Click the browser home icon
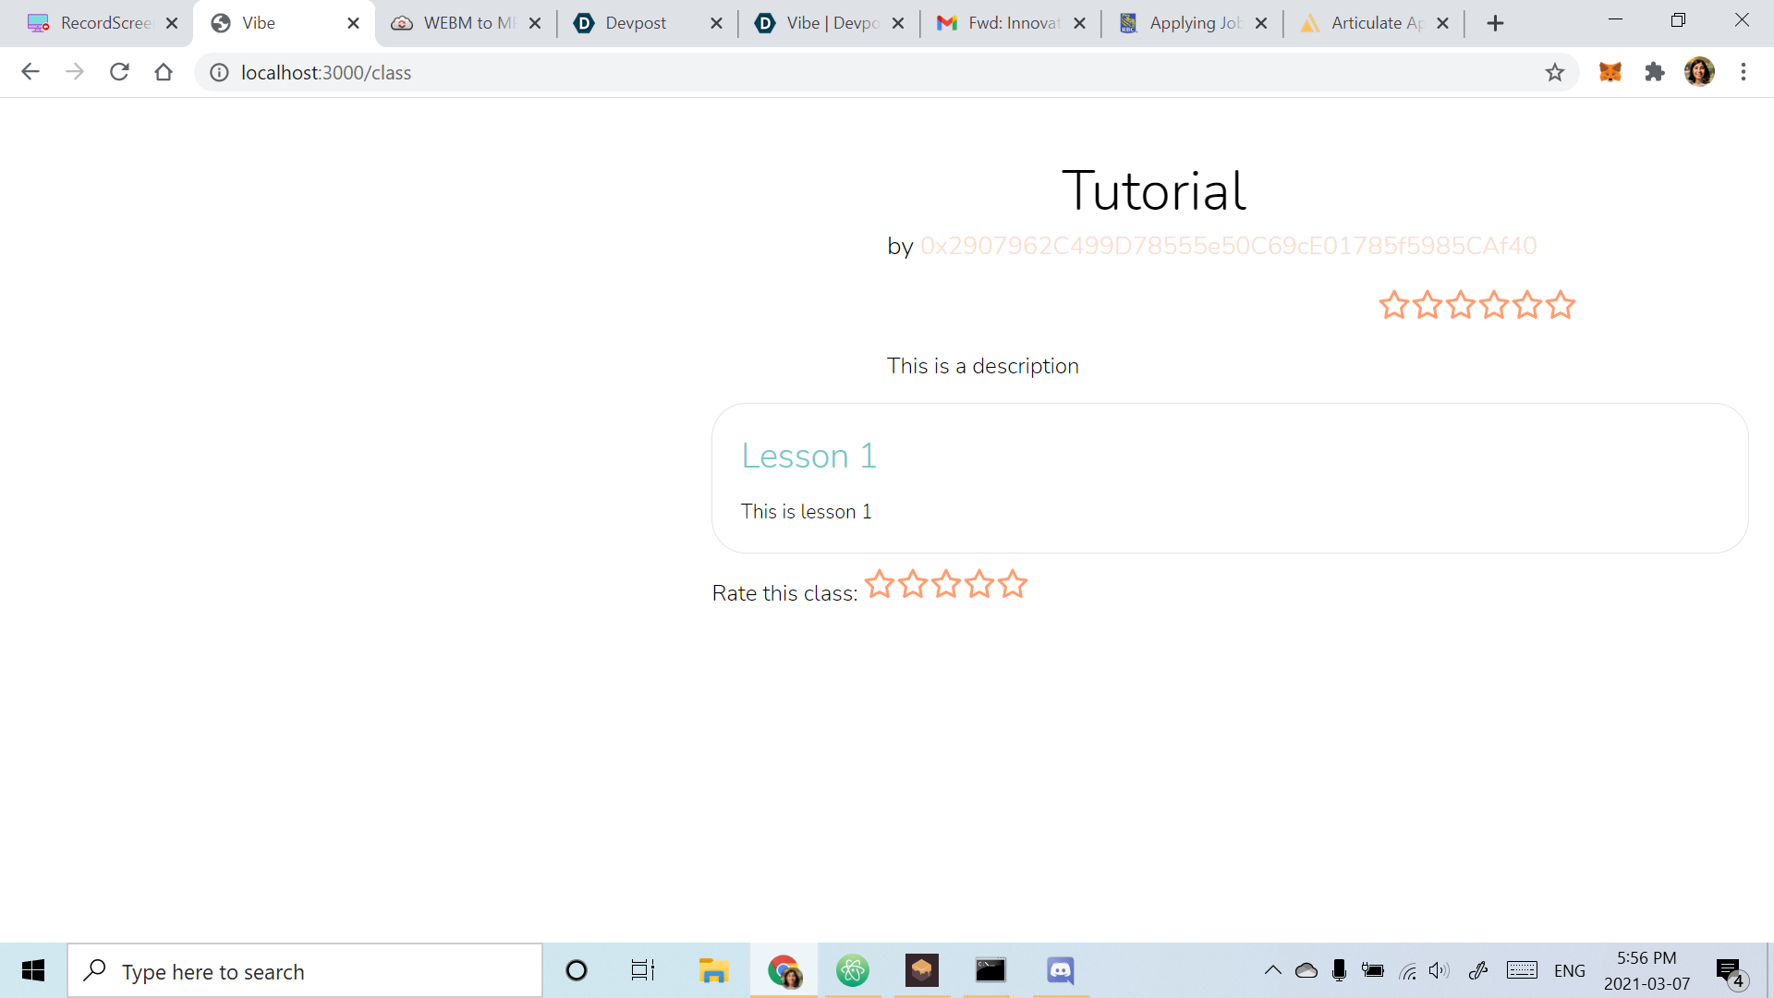The height and width of the screenshot is (998, 1774). tap(164, 72)
